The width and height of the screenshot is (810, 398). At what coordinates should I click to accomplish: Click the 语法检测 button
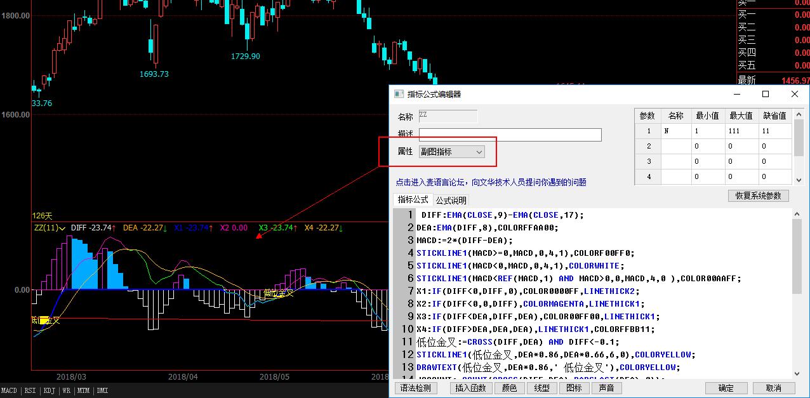(x=416, y=388)
